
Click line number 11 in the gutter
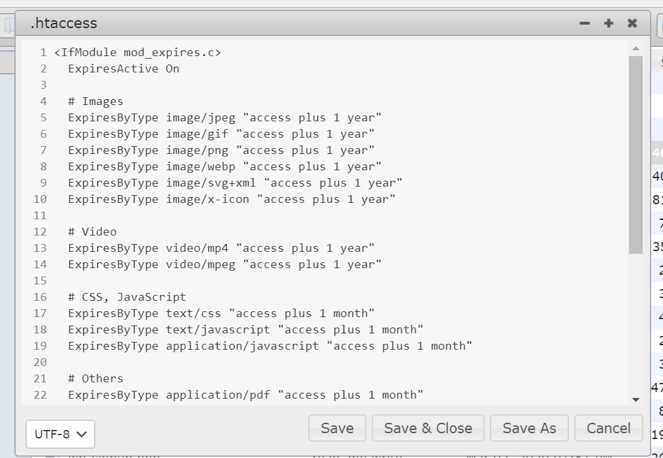coord(40,216)
